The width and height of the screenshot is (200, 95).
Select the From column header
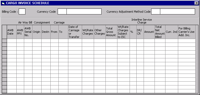pyautogui.click(x=55, y=32)
